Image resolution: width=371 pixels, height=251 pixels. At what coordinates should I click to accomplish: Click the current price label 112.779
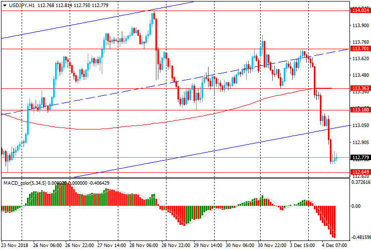tap(360, 158)
